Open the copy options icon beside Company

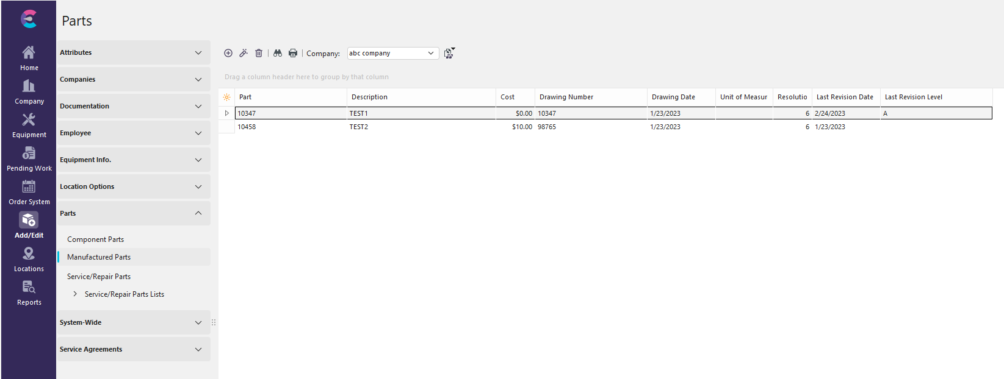449,53
